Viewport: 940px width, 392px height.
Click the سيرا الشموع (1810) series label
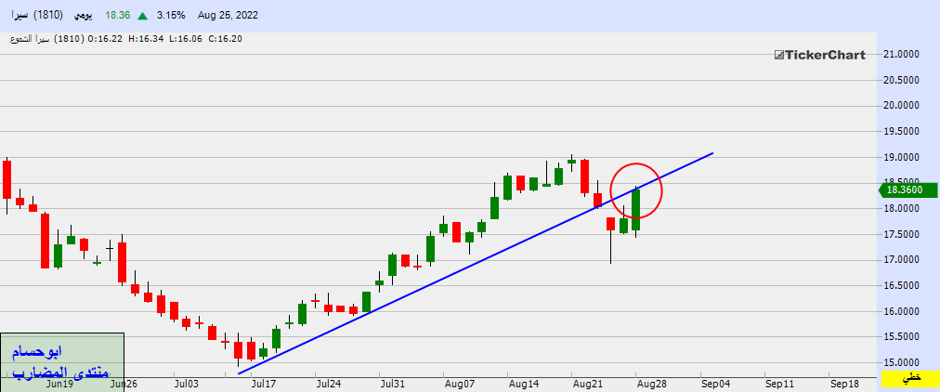(47, 38)
